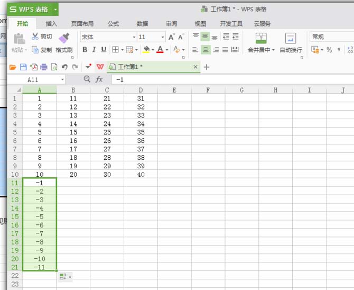
Task: Click the increase indent icon
Action: 236,37
